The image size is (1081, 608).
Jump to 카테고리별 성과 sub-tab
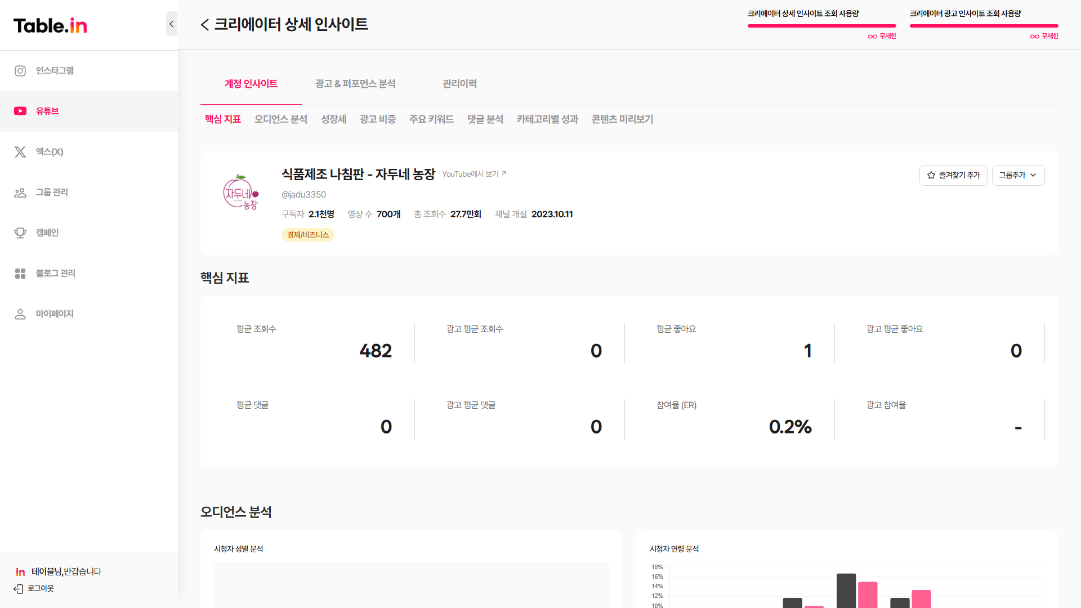[x=547, y=119]
